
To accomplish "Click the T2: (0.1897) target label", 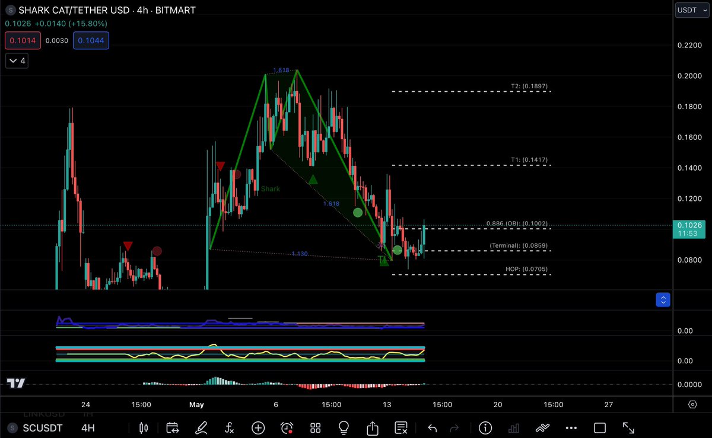I will 529,86.
